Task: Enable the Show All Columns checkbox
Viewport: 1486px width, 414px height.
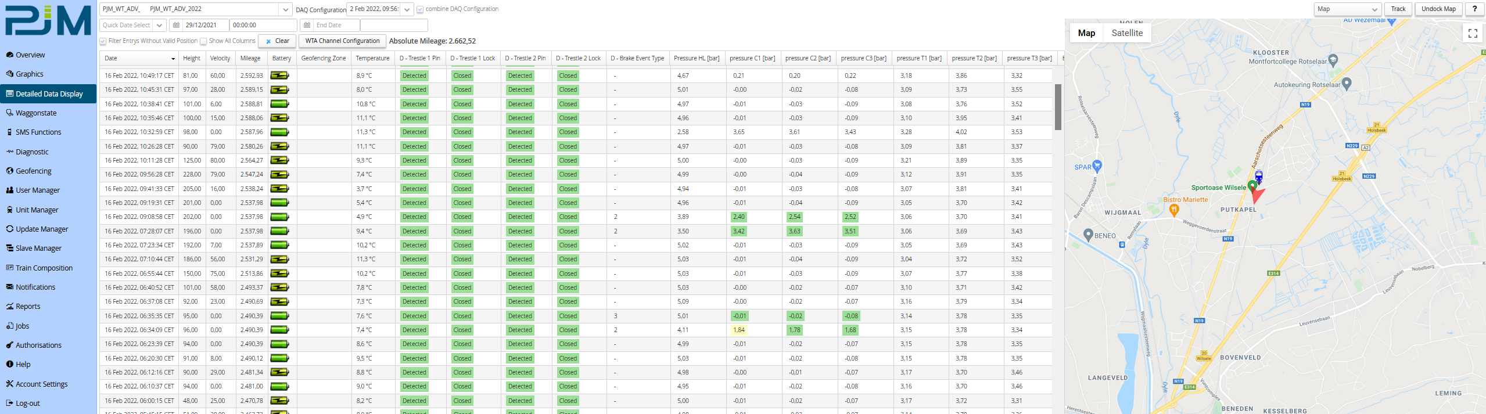Action: (203, 41)
